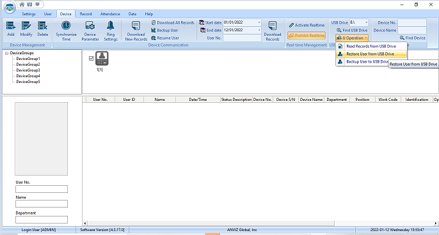Open the U Operation dropdown
The height and width of the screenshot is (235, 439).
tap(352, 38)
